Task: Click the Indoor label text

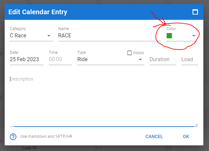Action: click(x=138, y=53)
